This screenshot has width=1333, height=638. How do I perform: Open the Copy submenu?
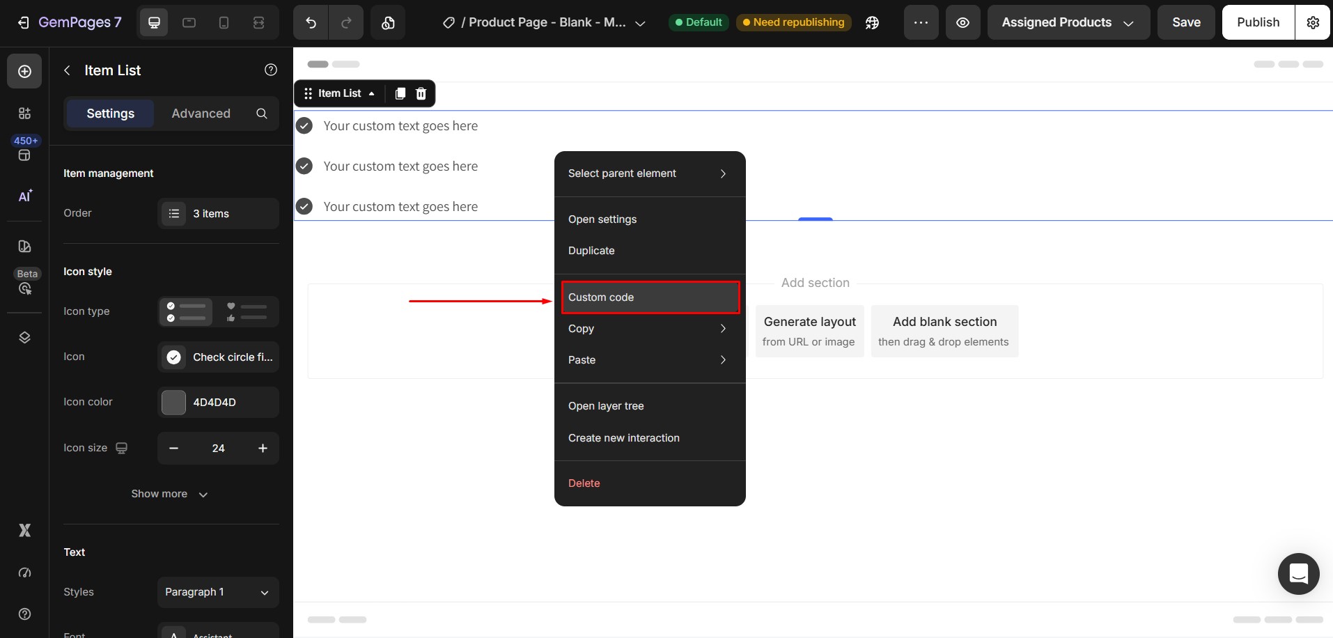point(650,329)
